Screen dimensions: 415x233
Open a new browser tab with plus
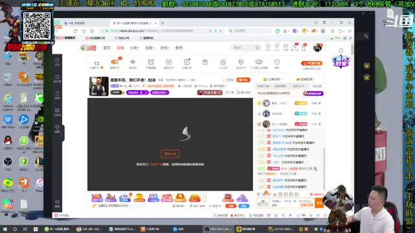pyautogui.click(x=163, y=23)
